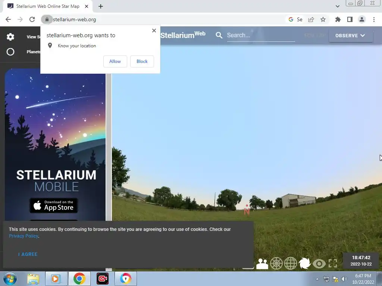Allow the location permission request
Image resolution: width=382 pixels, height=286 pixels.
(x=115, y=61)
